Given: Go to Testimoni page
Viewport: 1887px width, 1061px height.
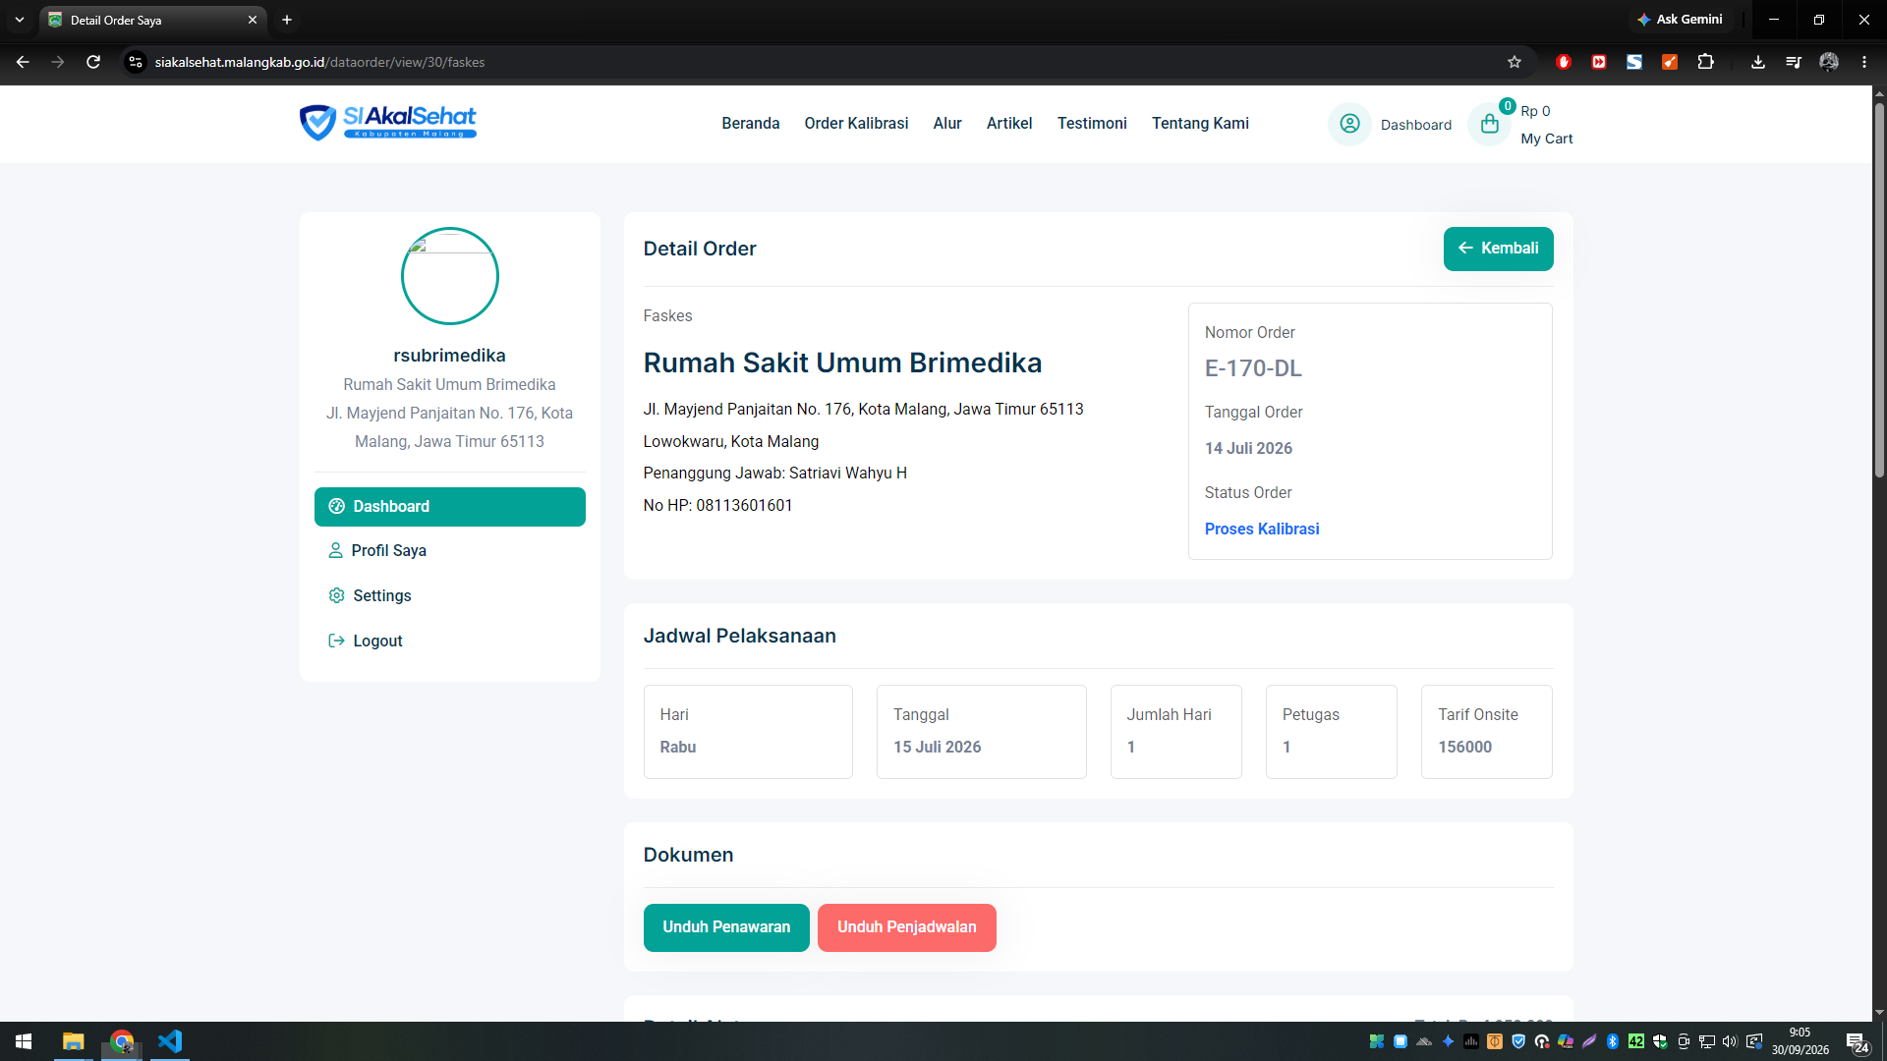Looking at the screenshot, I should coord(1092,124).
